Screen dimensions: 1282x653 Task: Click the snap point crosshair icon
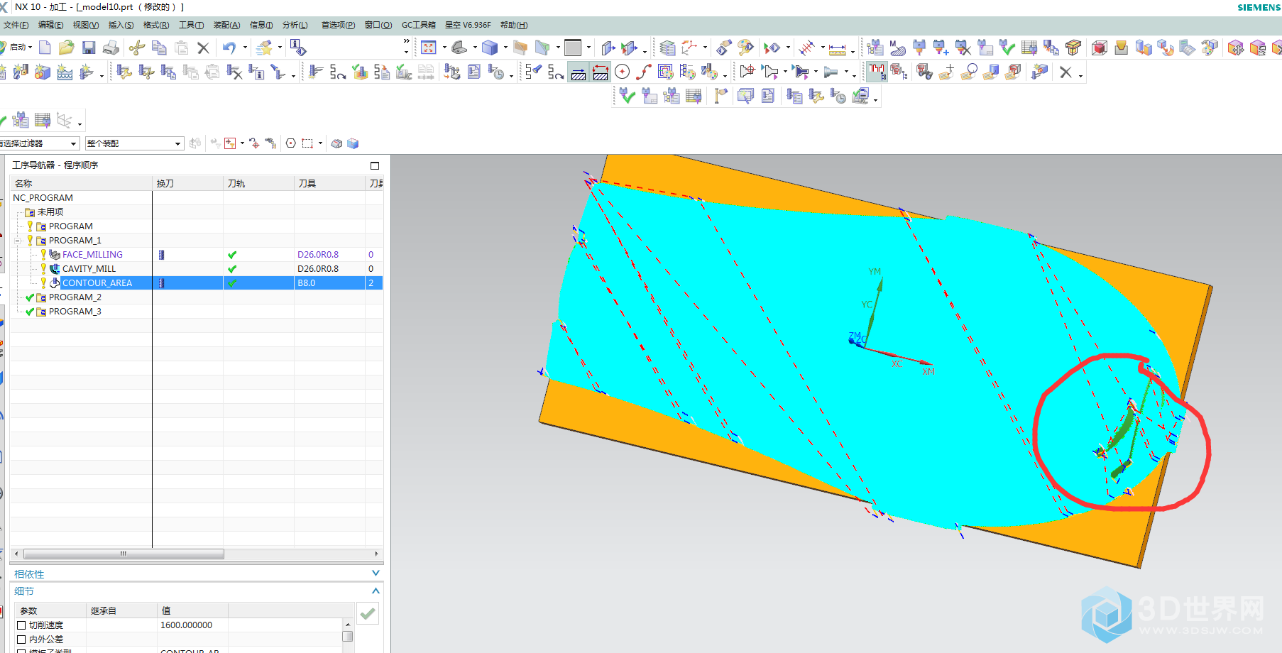tap(254, 143)
